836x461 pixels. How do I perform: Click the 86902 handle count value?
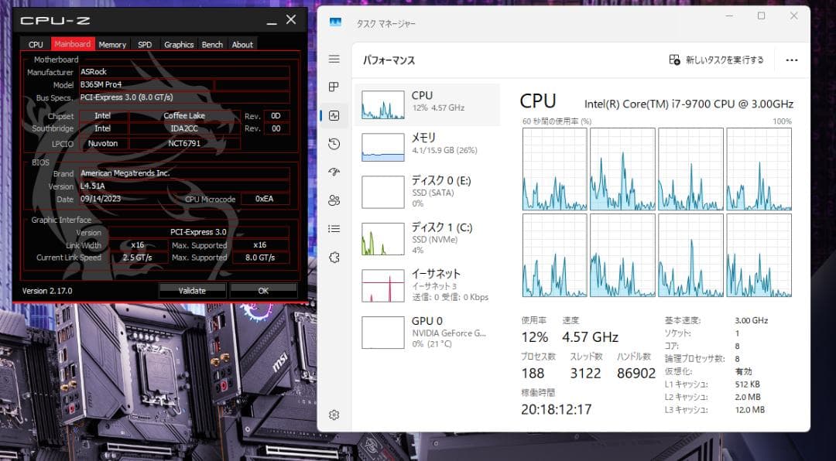tap(636, 373)
